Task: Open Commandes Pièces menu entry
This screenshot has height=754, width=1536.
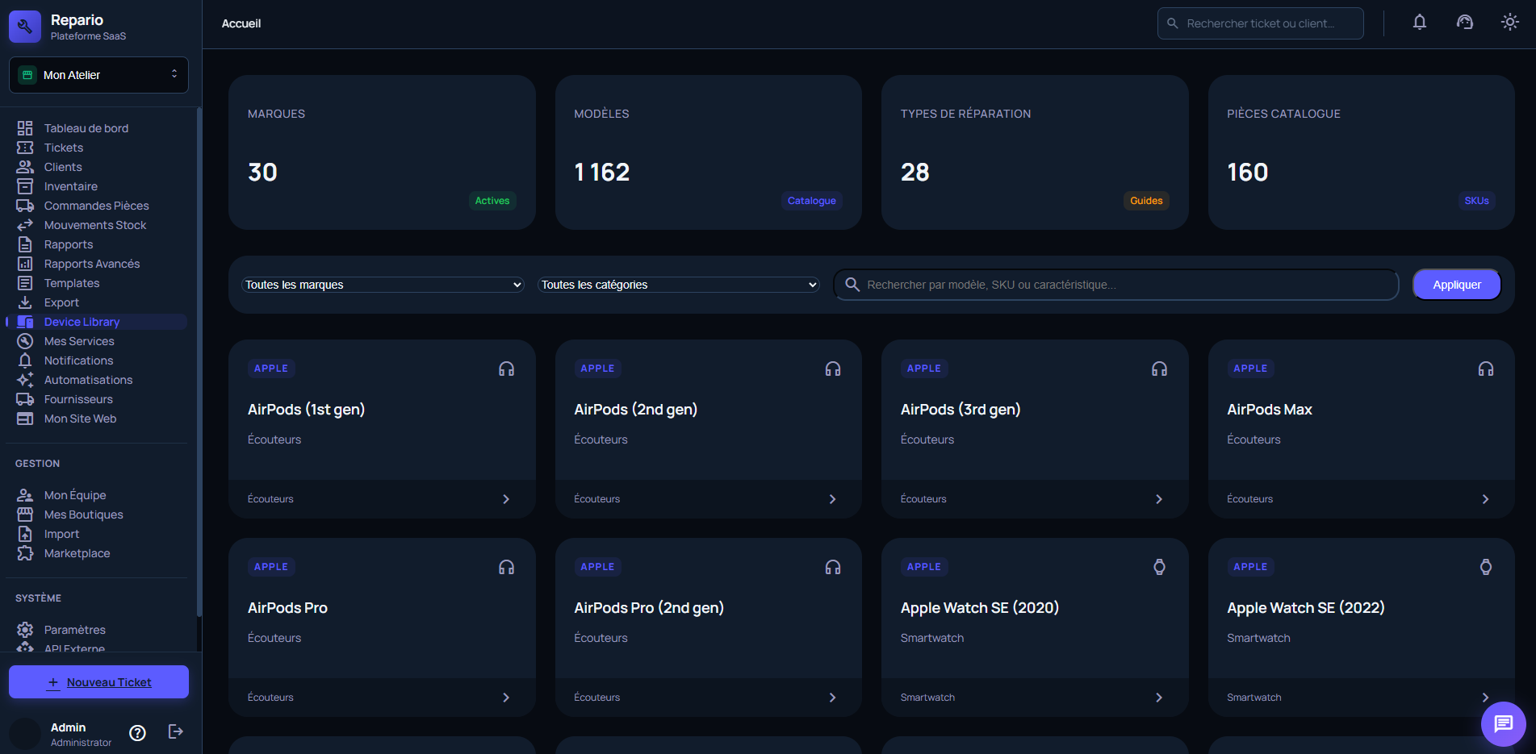Action: 96,206
